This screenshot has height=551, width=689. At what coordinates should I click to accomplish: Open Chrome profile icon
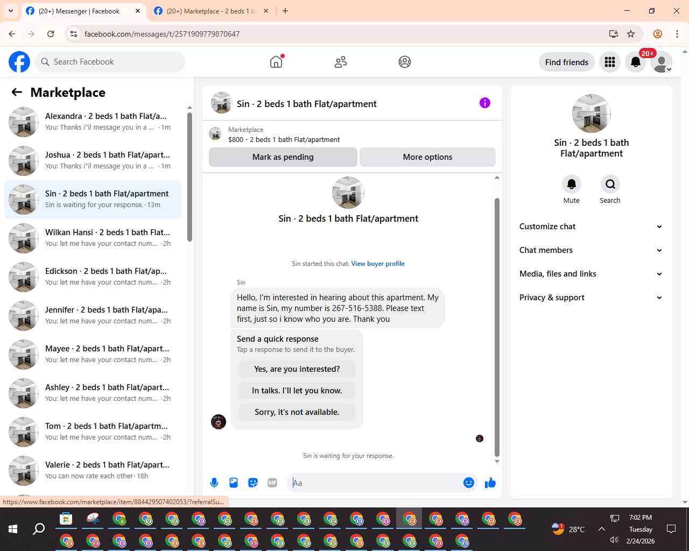658,34
